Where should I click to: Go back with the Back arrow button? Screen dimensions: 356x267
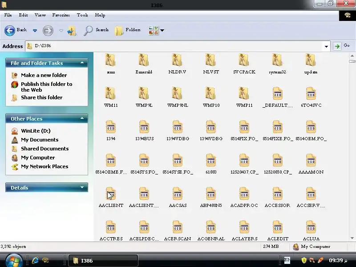(x=10, y=30)
